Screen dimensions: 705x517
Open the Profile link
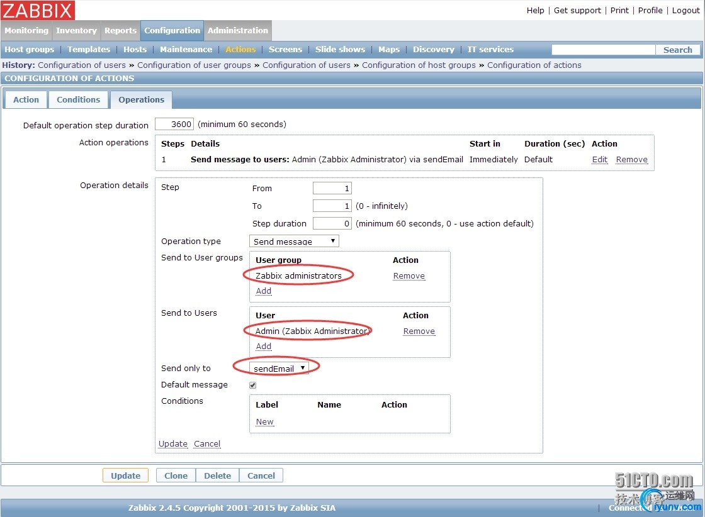pyautogui.click(x=650, y=10)
